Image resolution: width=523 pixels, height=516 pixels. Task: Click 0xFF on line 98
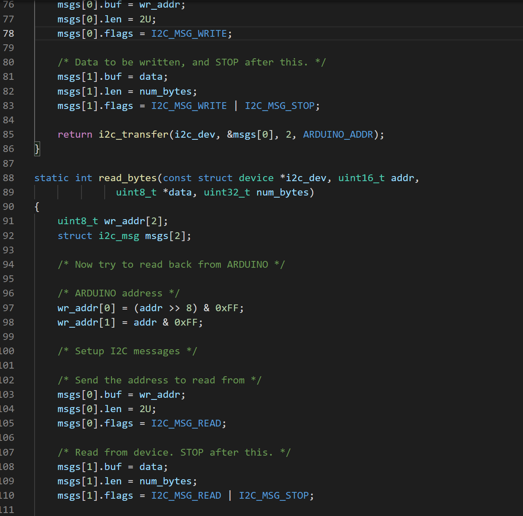pyautogui.click(x=186, y=322)
